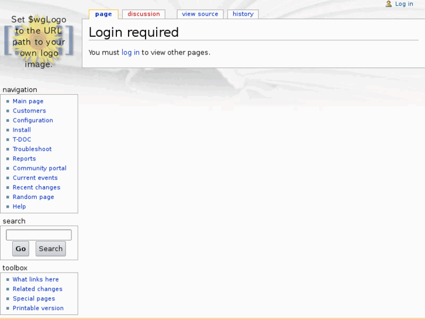Click the wiki logo placeholder image
This screenshot has width=425, height=319.
click(39, 42)
